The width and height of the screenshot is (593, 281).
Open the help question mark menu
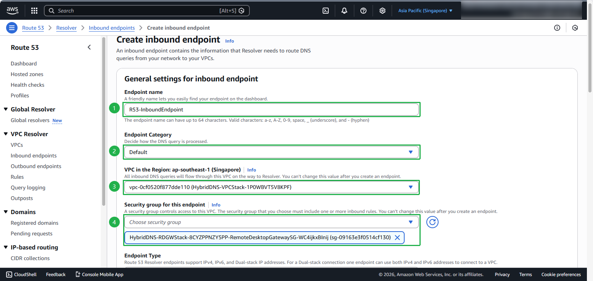[363, 11]
